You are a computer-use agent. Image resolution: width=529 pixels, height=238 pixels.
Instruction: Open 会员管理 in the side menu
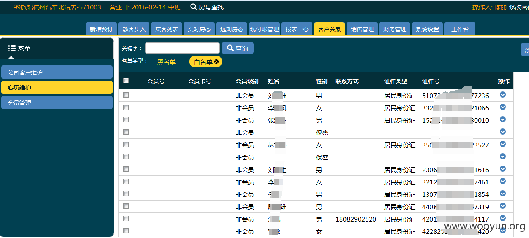[x=57, y=103]
